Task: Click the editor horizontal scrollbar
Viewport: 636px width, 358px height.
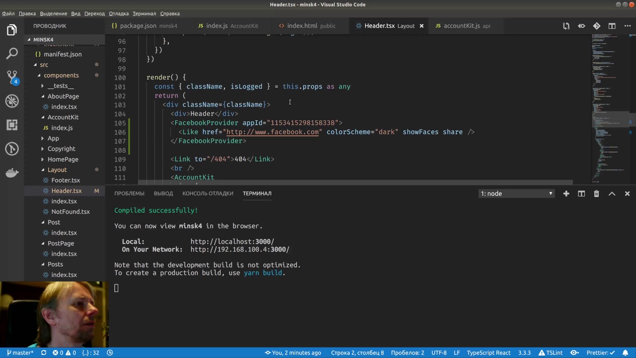Action: point(356,182)
